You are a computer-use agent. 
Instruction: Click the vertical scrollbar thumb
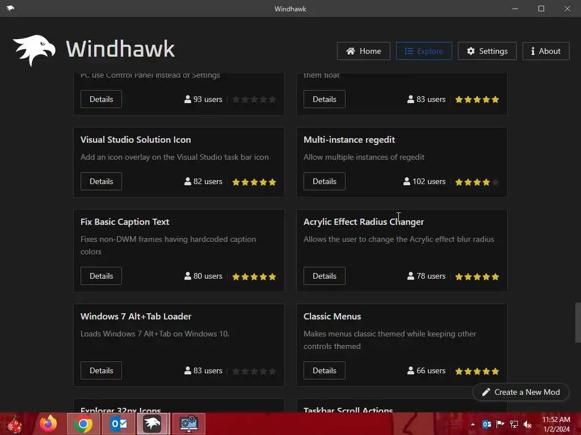pos(578,322)
